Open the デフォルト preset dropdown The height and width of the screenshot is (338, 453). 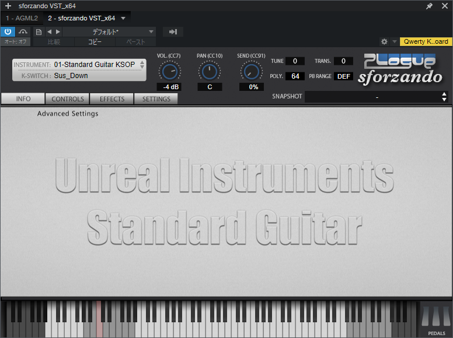coord(109,31)
